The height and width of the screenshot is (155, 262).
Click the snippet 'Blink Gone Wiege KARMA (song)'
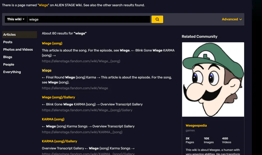pos(92,104)
